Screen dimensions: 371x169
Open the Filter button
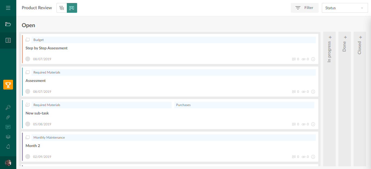[x=305, y=8]
